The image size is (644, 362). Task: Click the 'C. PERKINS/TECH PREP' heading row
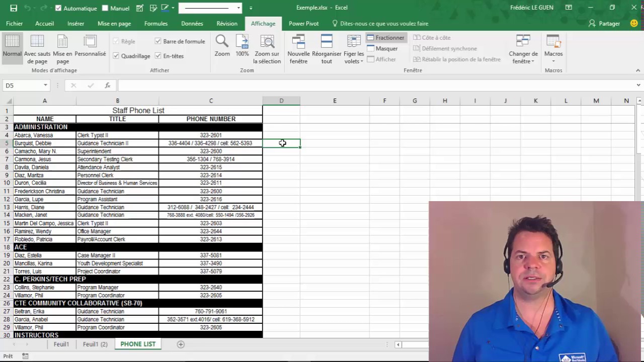[x=138, y=279]
